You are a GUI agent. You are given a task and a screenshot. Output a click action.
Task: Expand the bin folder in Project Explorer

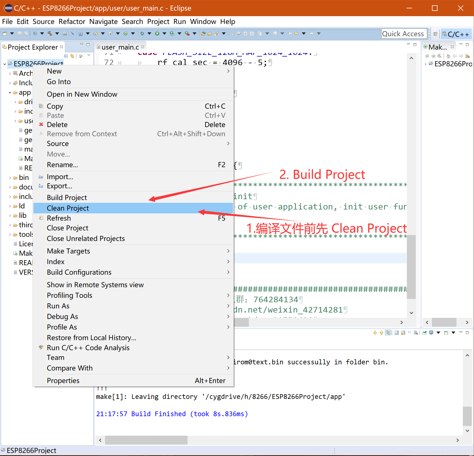(x=10, y=177)
